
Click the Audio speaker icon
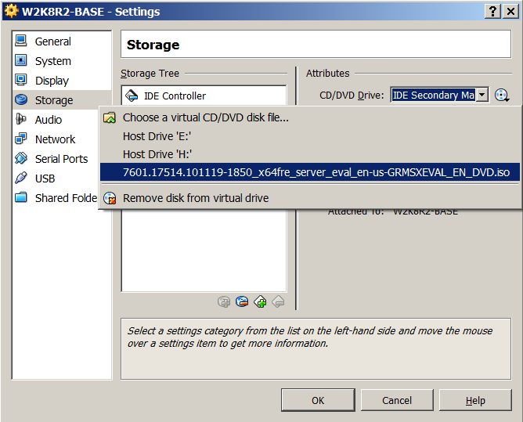pyautogui.click(x=21, y=119)
